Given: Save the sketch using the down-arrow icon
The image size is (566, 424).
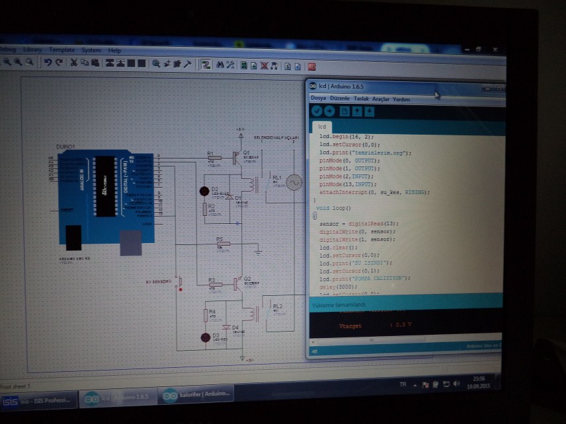Looking at the screenshot, I should [x=369, y=112].
